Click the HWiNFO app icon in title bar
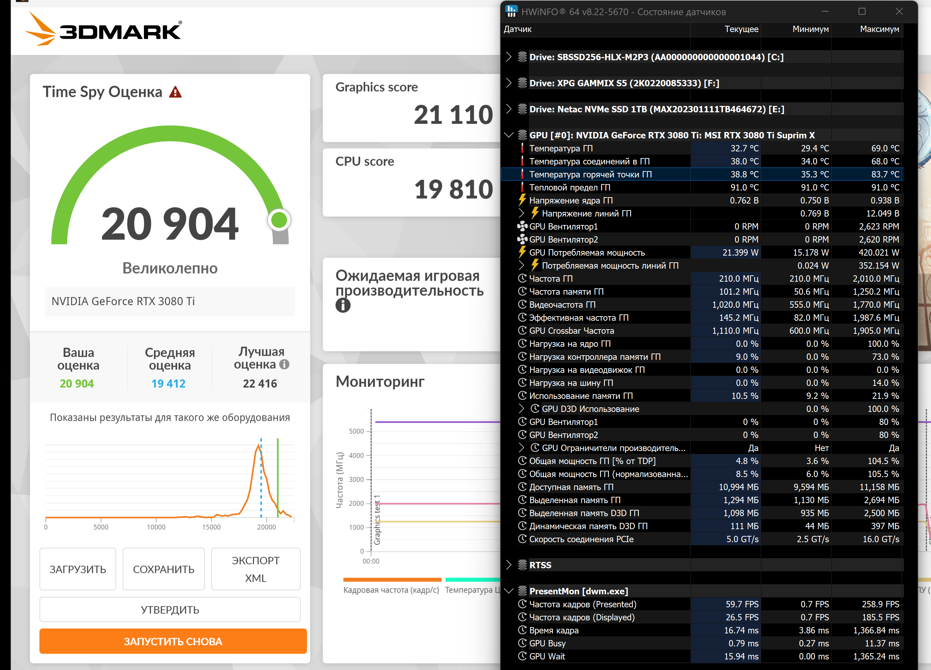The height and width of the screenshot is (670, 931). 511,12
